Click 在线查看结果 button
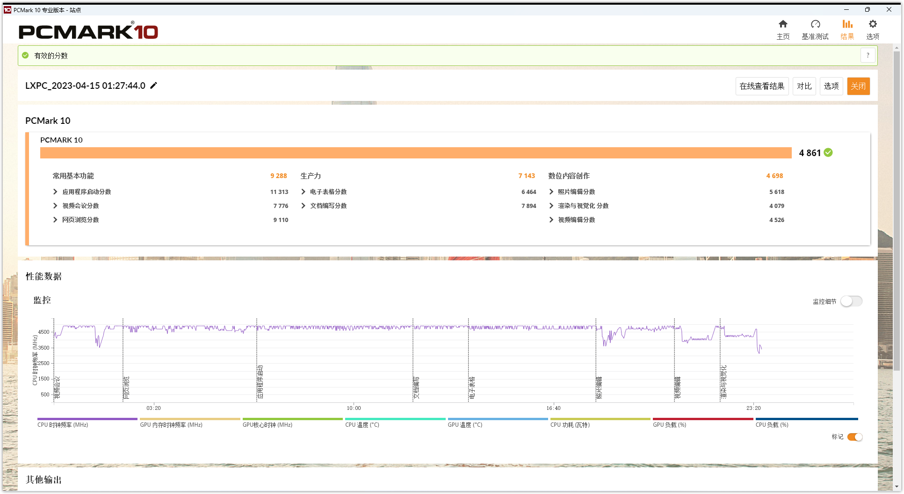Screen dimensions: 904x494 click(x=762, y=86)
